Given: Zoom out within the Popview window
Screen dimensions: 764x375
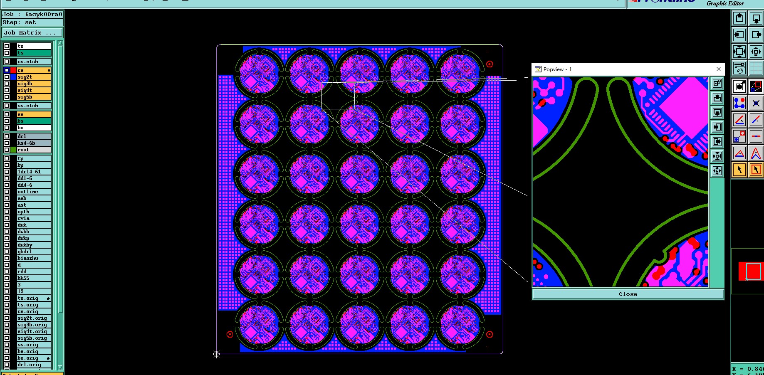Looking at the screenshot, I should pos(717,170).
